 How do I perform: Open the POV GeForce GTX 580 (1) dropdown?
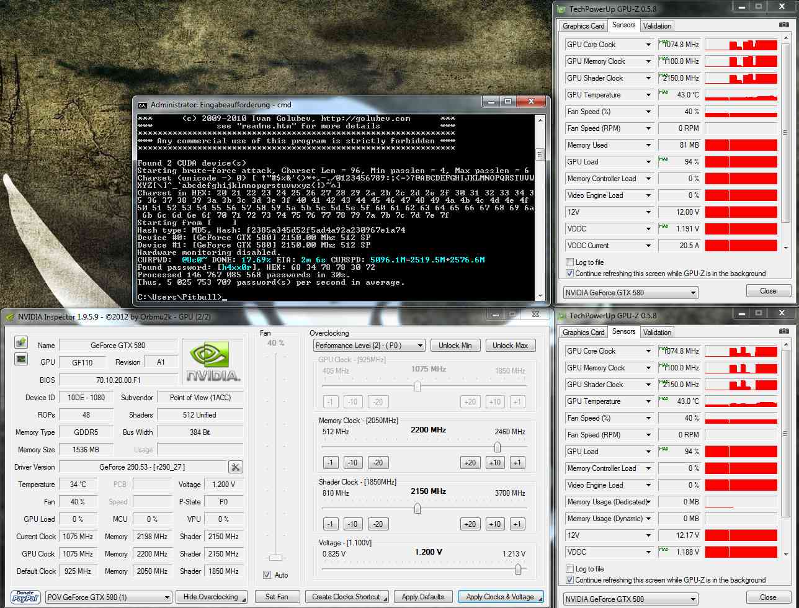109,597
